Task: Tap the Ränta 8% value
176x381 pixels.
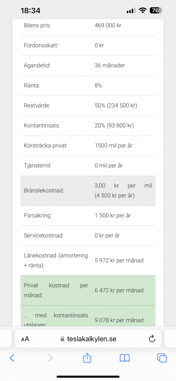Action: [x=99, y=86]
